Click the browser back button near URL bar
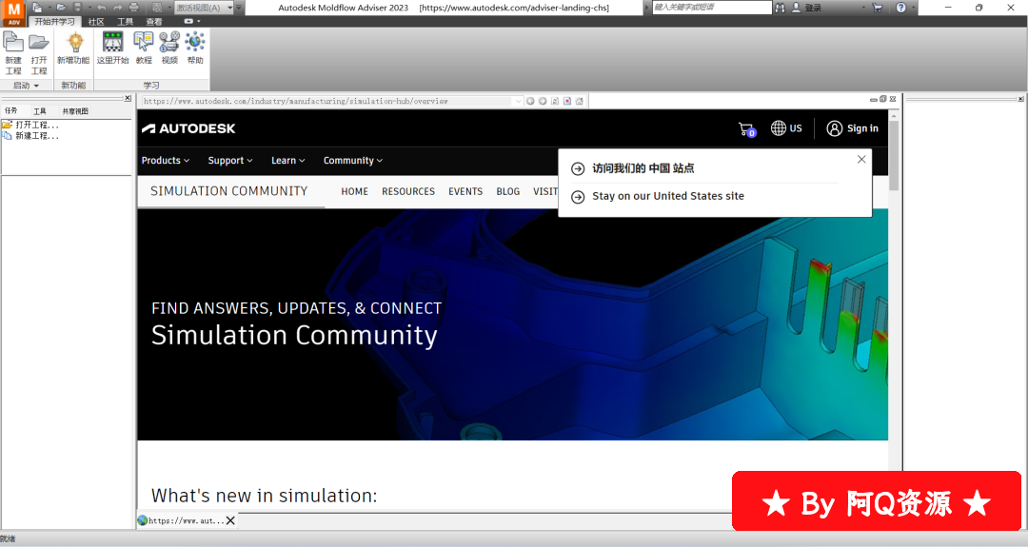Image resolution: width=1028 pixels, height=547 pixels. [x=530, y=101]
